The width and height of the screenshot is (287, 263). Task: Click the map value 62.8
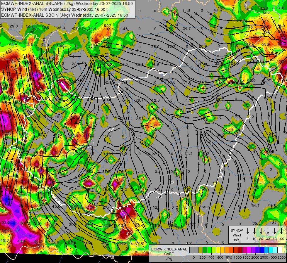coord(206,207)
